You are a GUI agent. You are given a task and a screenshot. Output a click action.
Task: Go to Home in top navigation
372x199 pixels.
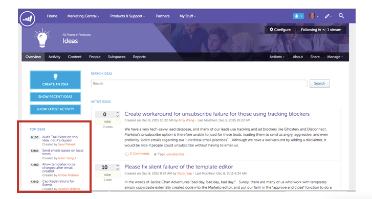52,16
